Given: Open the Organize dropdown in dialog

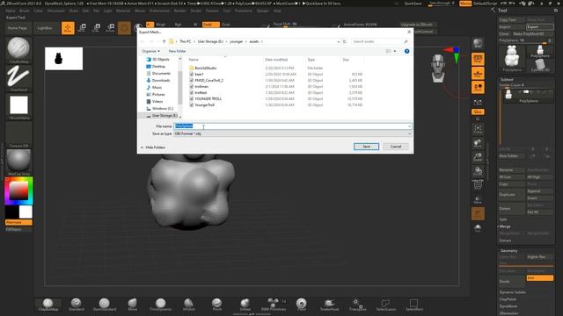Looking at the screenshot, I should 150,51.
